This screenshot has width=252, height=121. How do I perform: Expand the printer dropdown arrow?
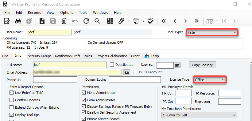click(143, 21)
